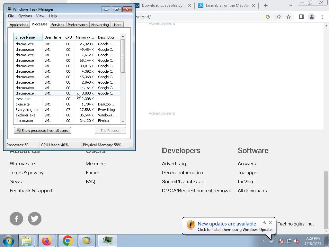Switch to Loadables on the Mac tab
Viewport: 329px width, 247px height.
[x=227, y=5]
